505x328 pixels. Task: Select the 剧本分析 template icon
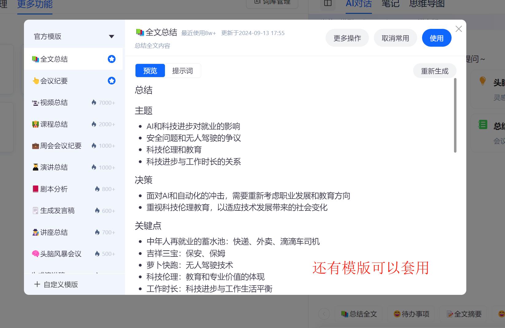(35, 189)
